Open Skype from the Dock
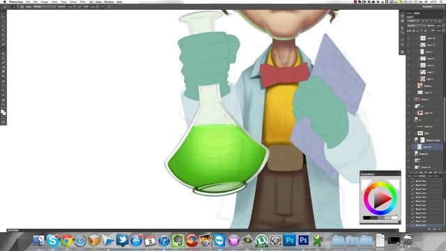The image size is (446, 251). pyautogui.click(x=53, y=241)
